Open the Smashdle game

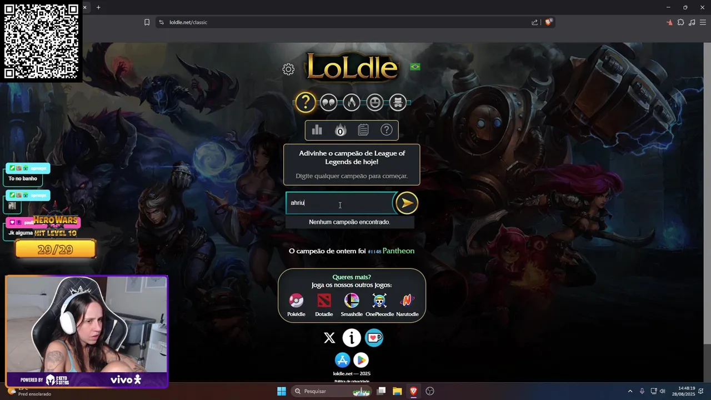pyautogui.click(x=352, y=304)
